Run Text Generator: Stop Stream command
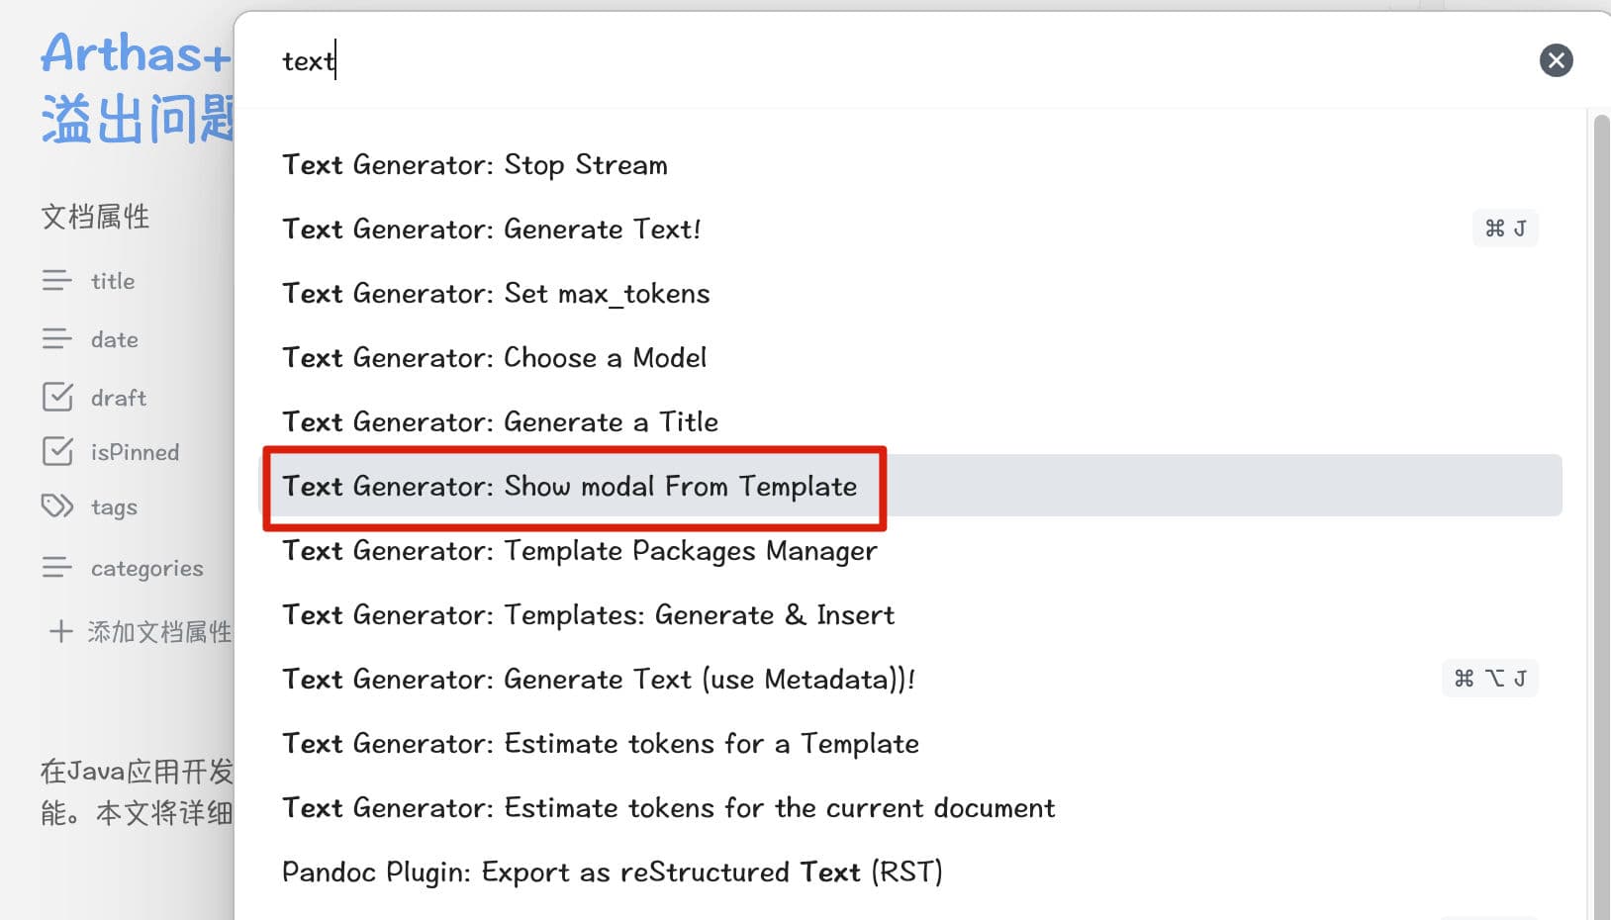Screen dimensions: 1611x920 [475, 164]
